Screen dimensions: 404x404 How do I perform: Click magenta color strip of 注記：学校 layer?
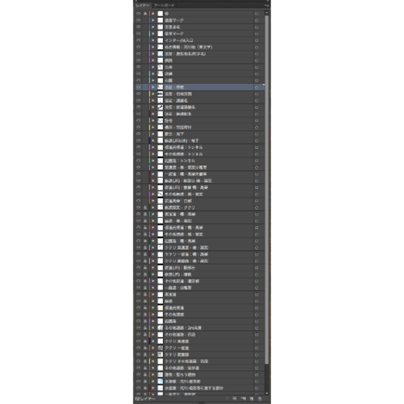149,87
